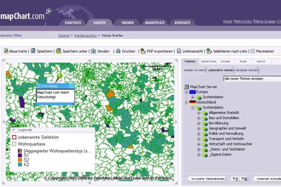Click the Speichern disk icon
Screen dimensions: 281x187
[33, 51]
